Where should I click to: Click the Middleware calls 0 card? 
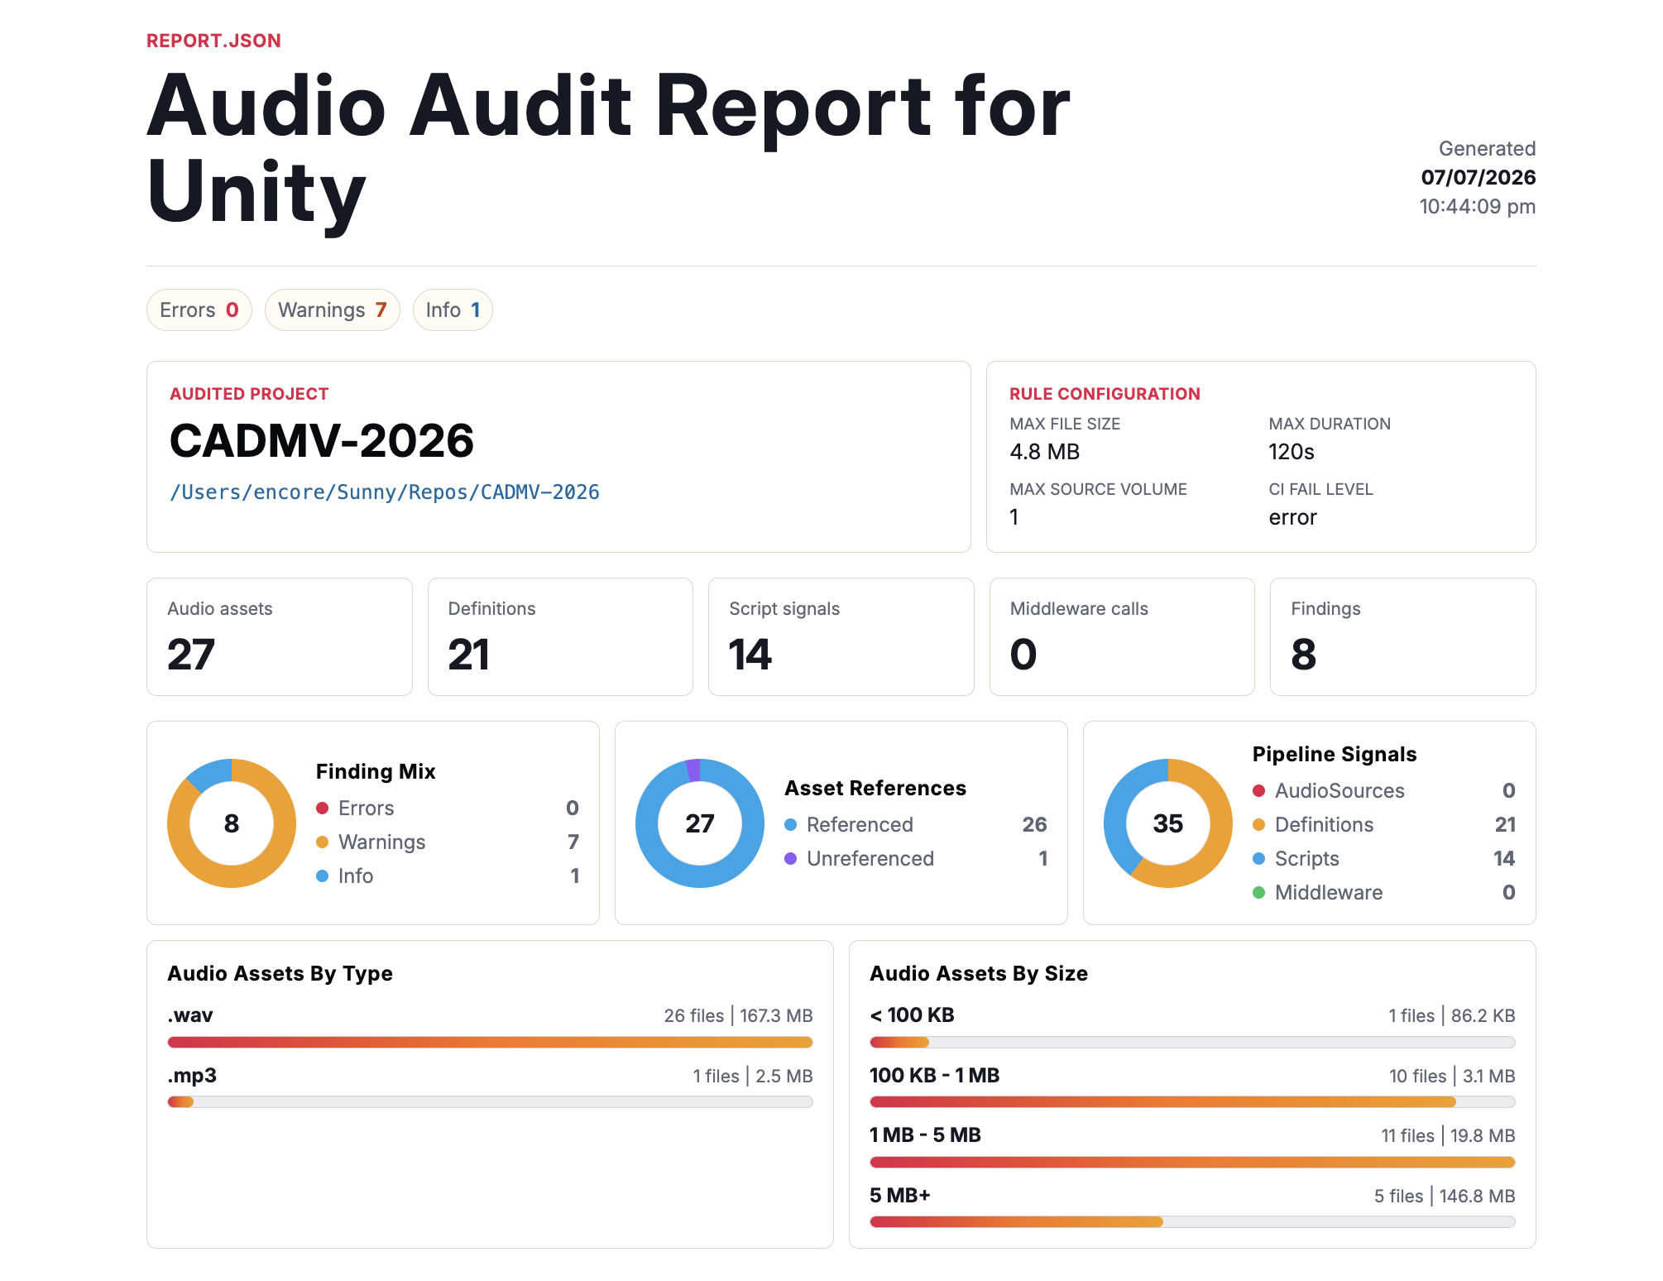[x=1122, y=636]
